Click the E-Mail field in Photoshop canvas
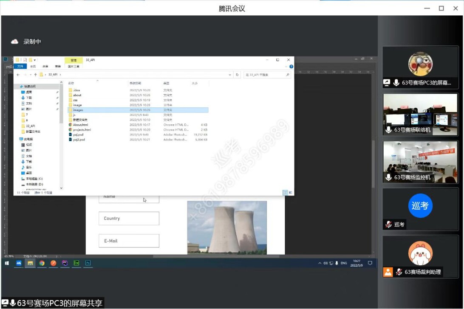This screenshot has width=464, height=309. [129, 241]
